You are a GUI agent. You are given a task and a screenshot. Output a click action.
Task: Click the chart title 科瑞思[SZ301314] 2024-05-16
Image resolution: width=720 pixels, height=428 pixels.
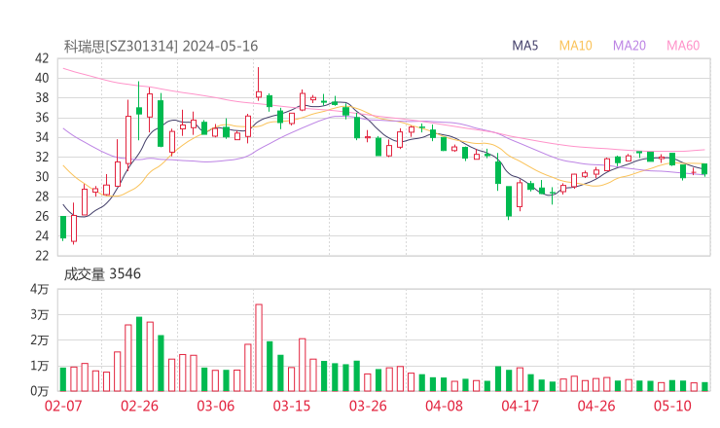(161, 46)
